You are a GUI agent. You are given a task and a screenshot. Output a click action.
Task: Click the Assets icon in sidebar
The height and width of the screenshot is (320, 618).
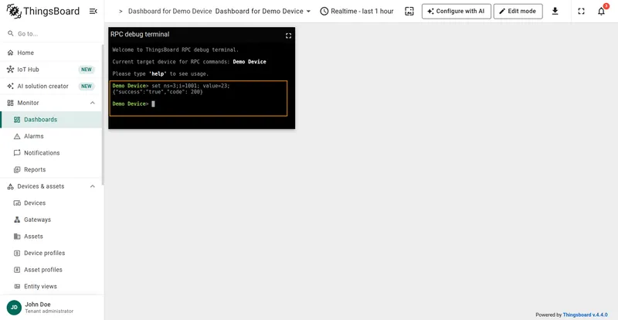pyautogui.click(x=17, y=237)
